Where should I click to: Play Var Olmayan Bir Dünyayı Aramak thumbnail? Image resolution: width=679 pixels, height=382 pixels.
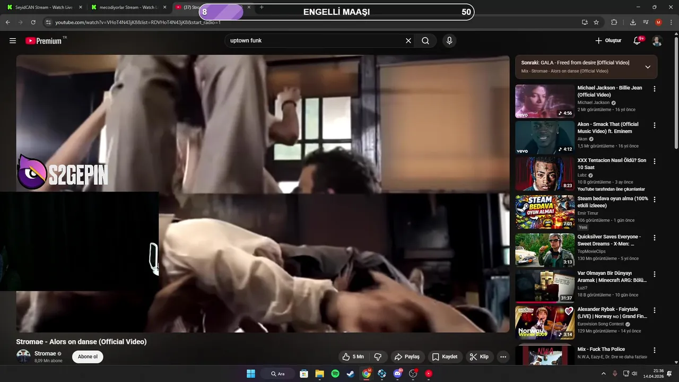click(545, 286)
